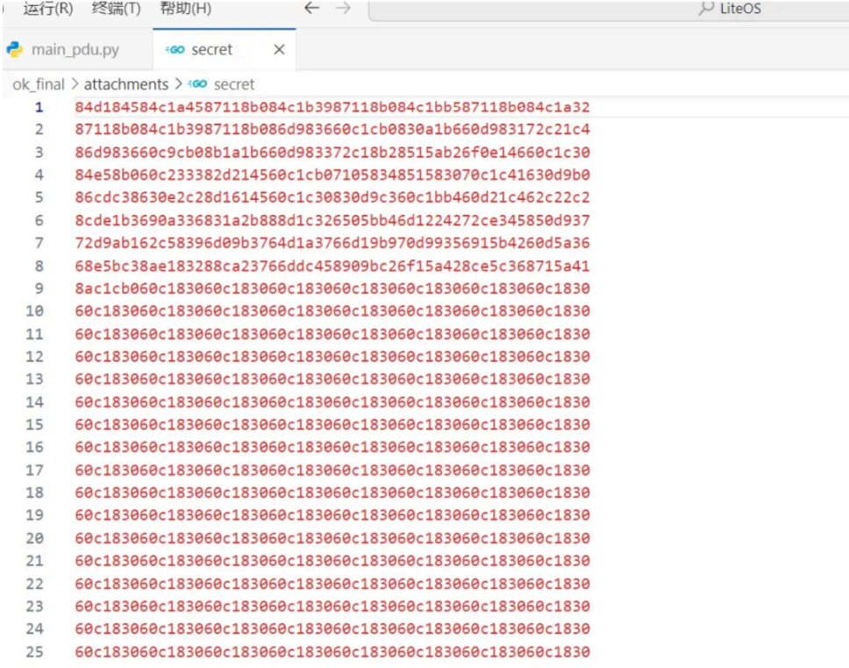Viewport: 849px width, 668px height.
Task: Click the Go icon in the breadcrumb
Action: pyautogui.click(x=197, y=84)
